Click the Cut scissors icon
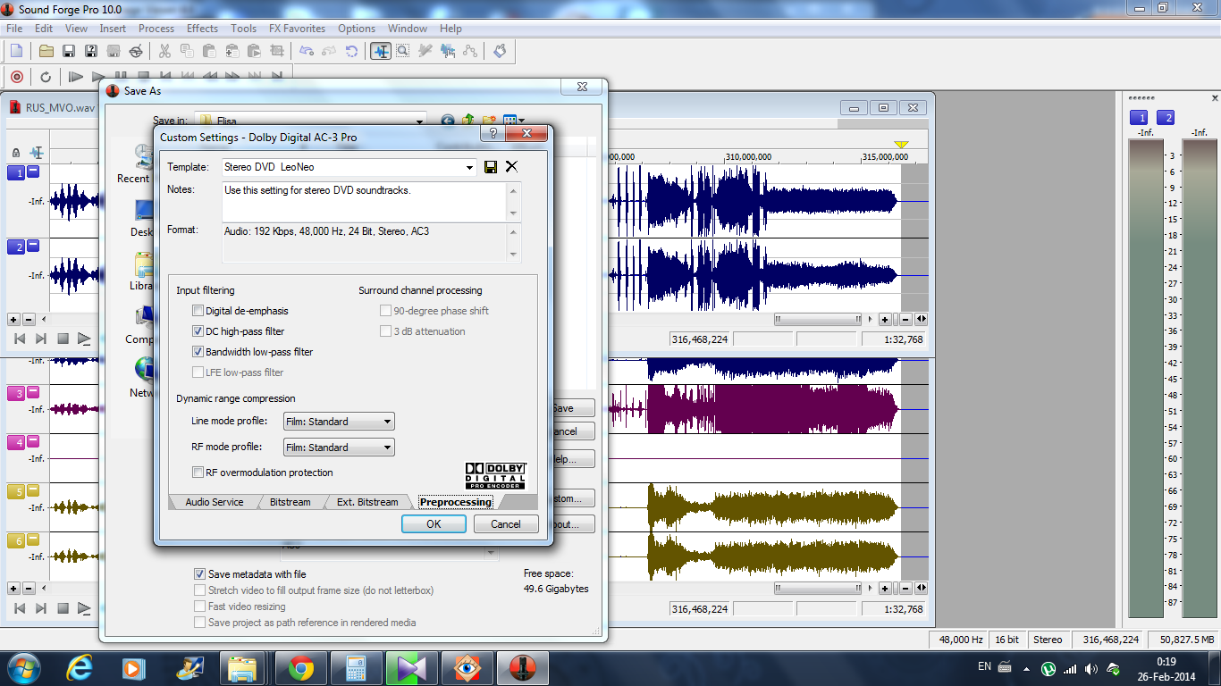The height and width of the screenshot is (686, 1221). [x=164, y=51]
